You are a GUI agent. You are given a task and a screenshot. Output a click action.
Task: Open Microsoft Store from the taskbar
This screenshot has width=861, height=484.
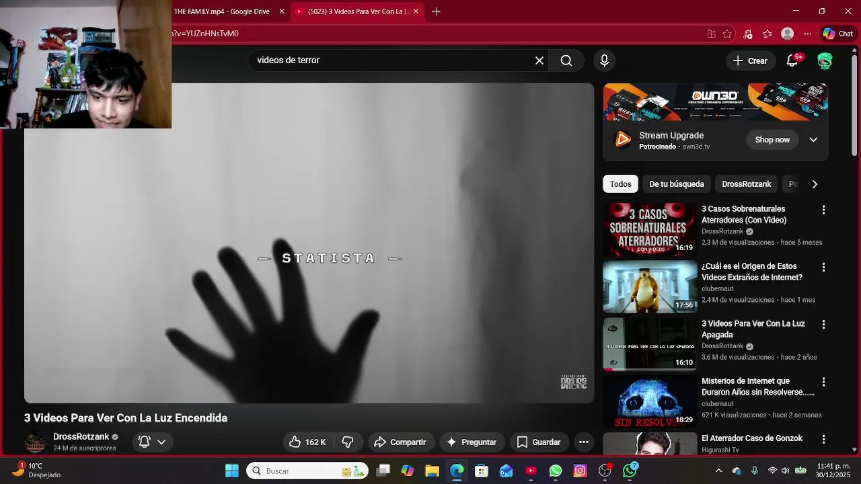point(481,471)
